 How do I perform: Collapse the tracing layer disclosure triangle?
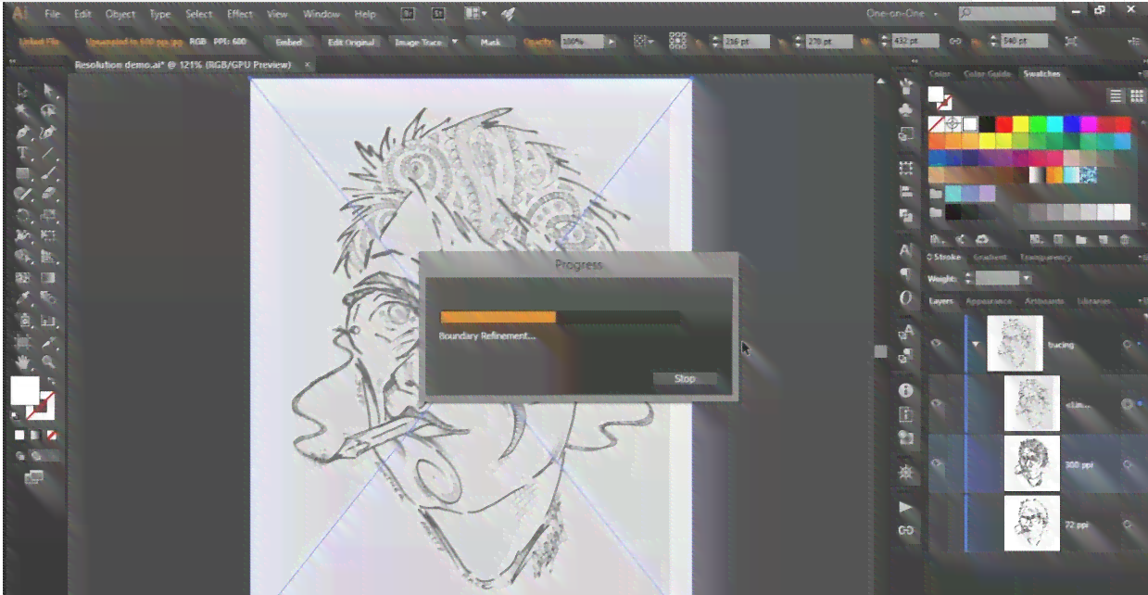pos(975,345)
